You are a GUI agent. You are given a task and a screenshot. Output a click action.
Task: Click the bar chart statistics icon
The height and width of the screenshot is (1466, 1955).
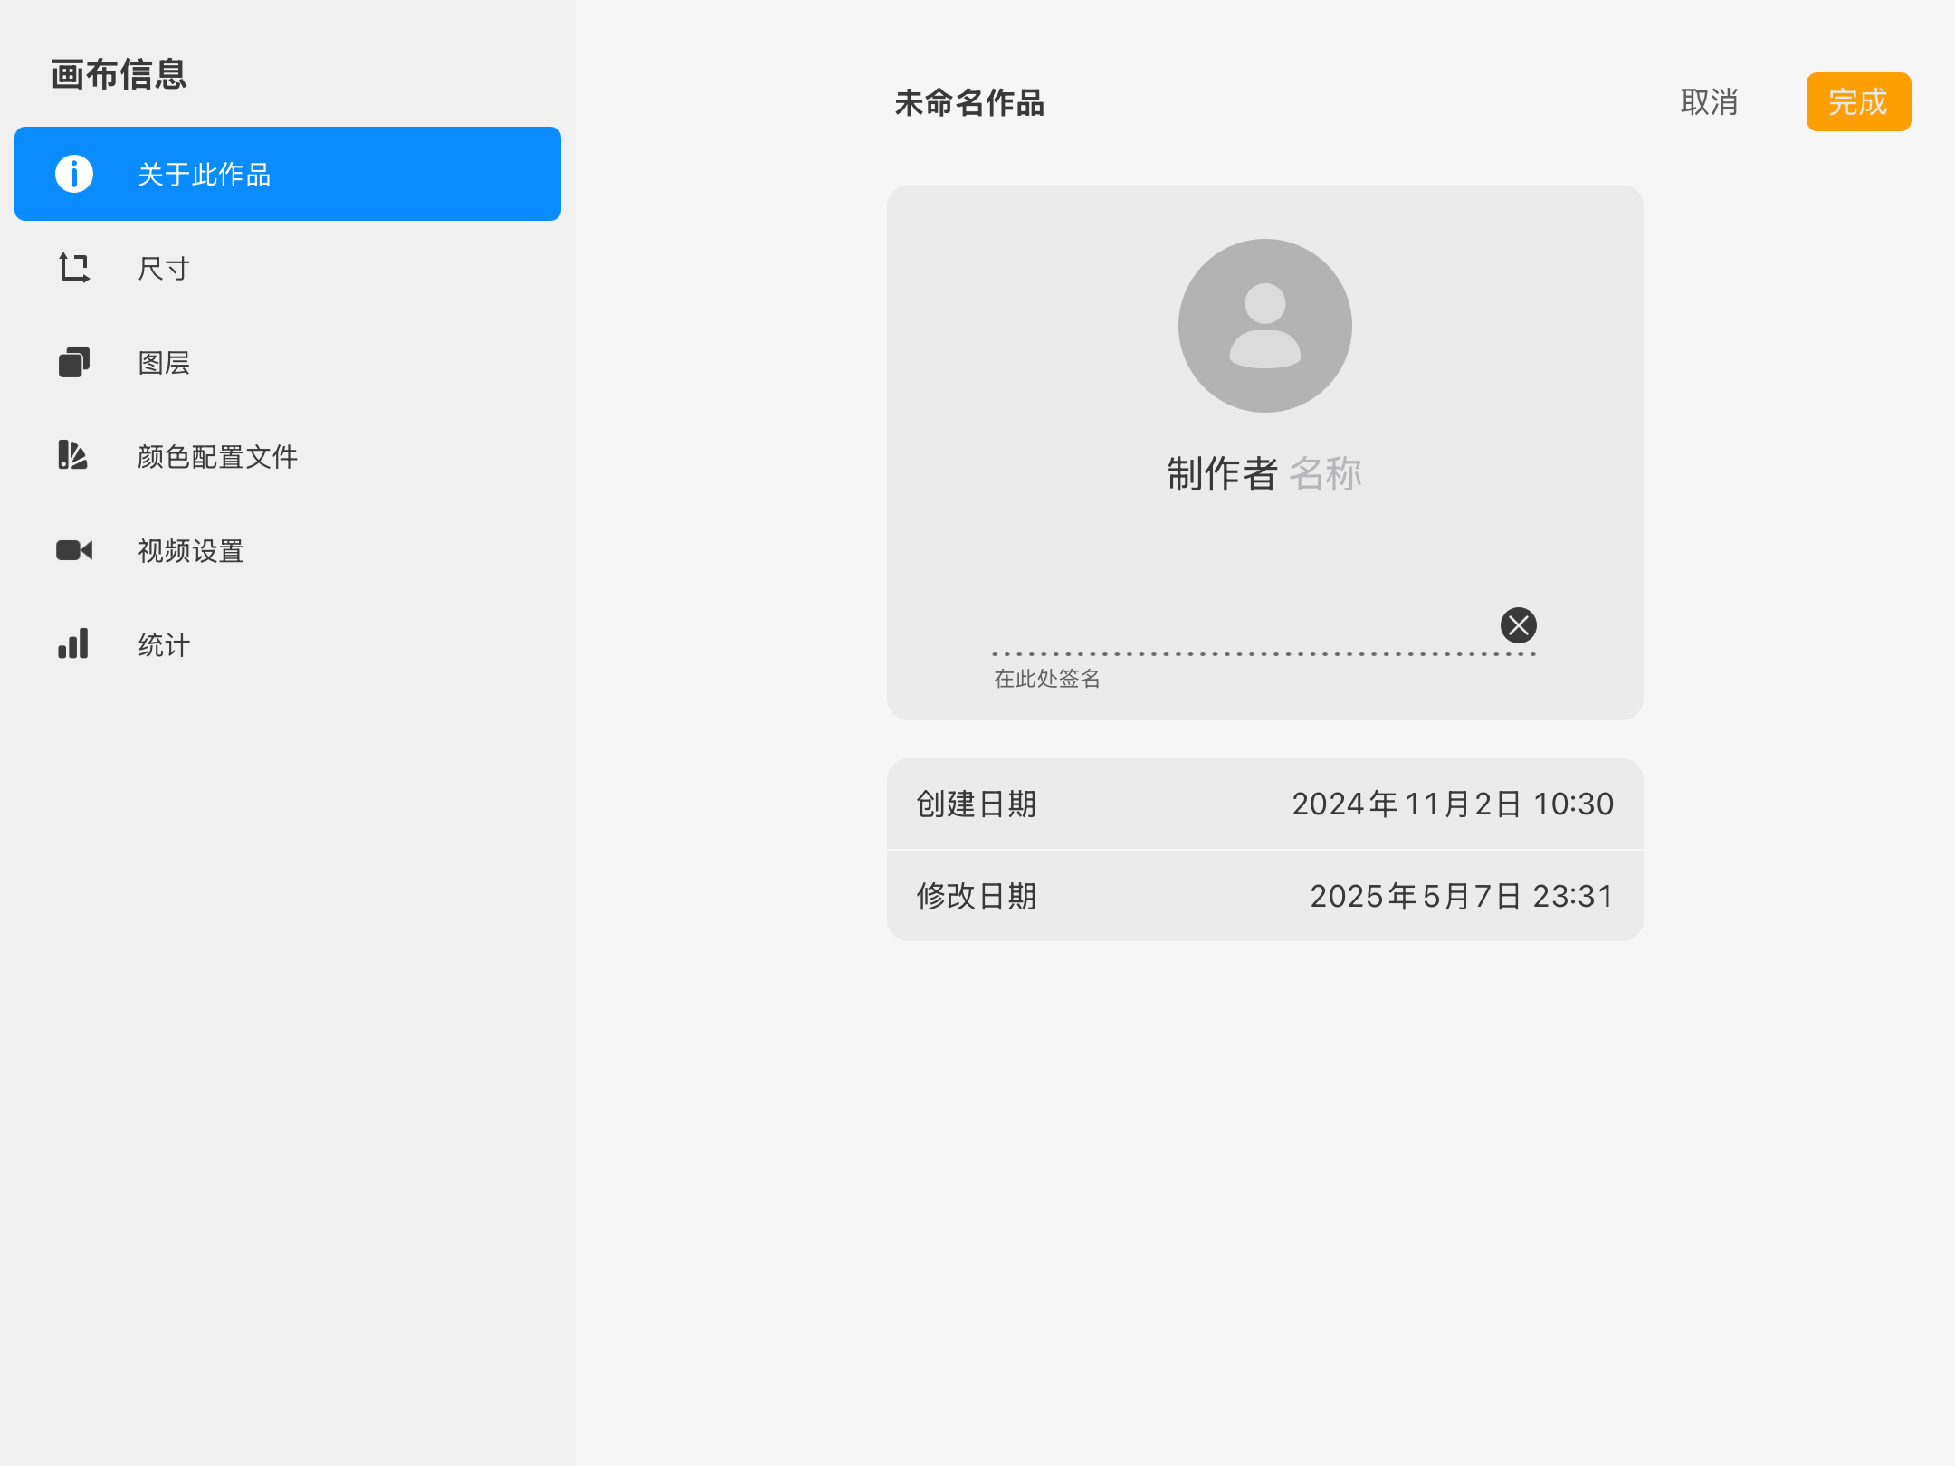pyautogui.click(x=73, y=643)
